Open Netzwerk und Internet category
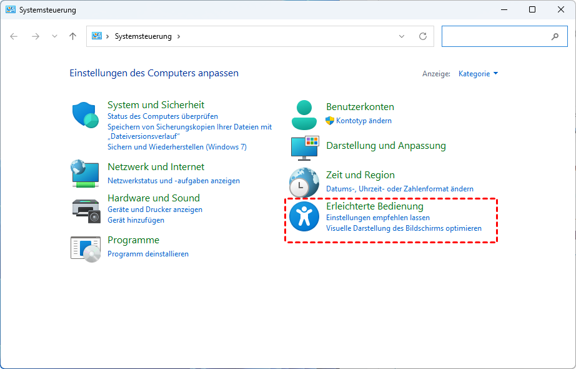This screenshot has height=369, width=576. point(156,166)
